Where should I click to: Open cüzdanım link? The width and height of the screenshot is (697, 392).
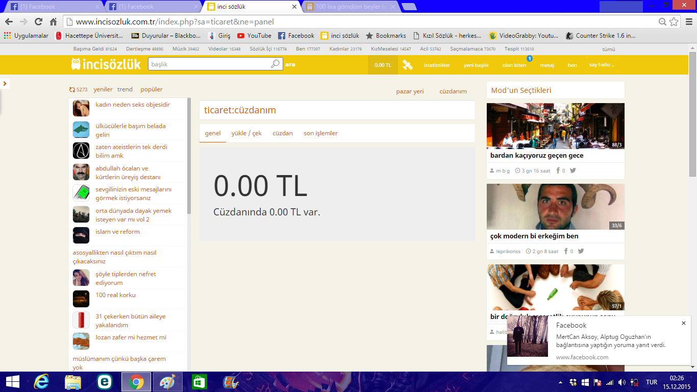coord(453,91)
